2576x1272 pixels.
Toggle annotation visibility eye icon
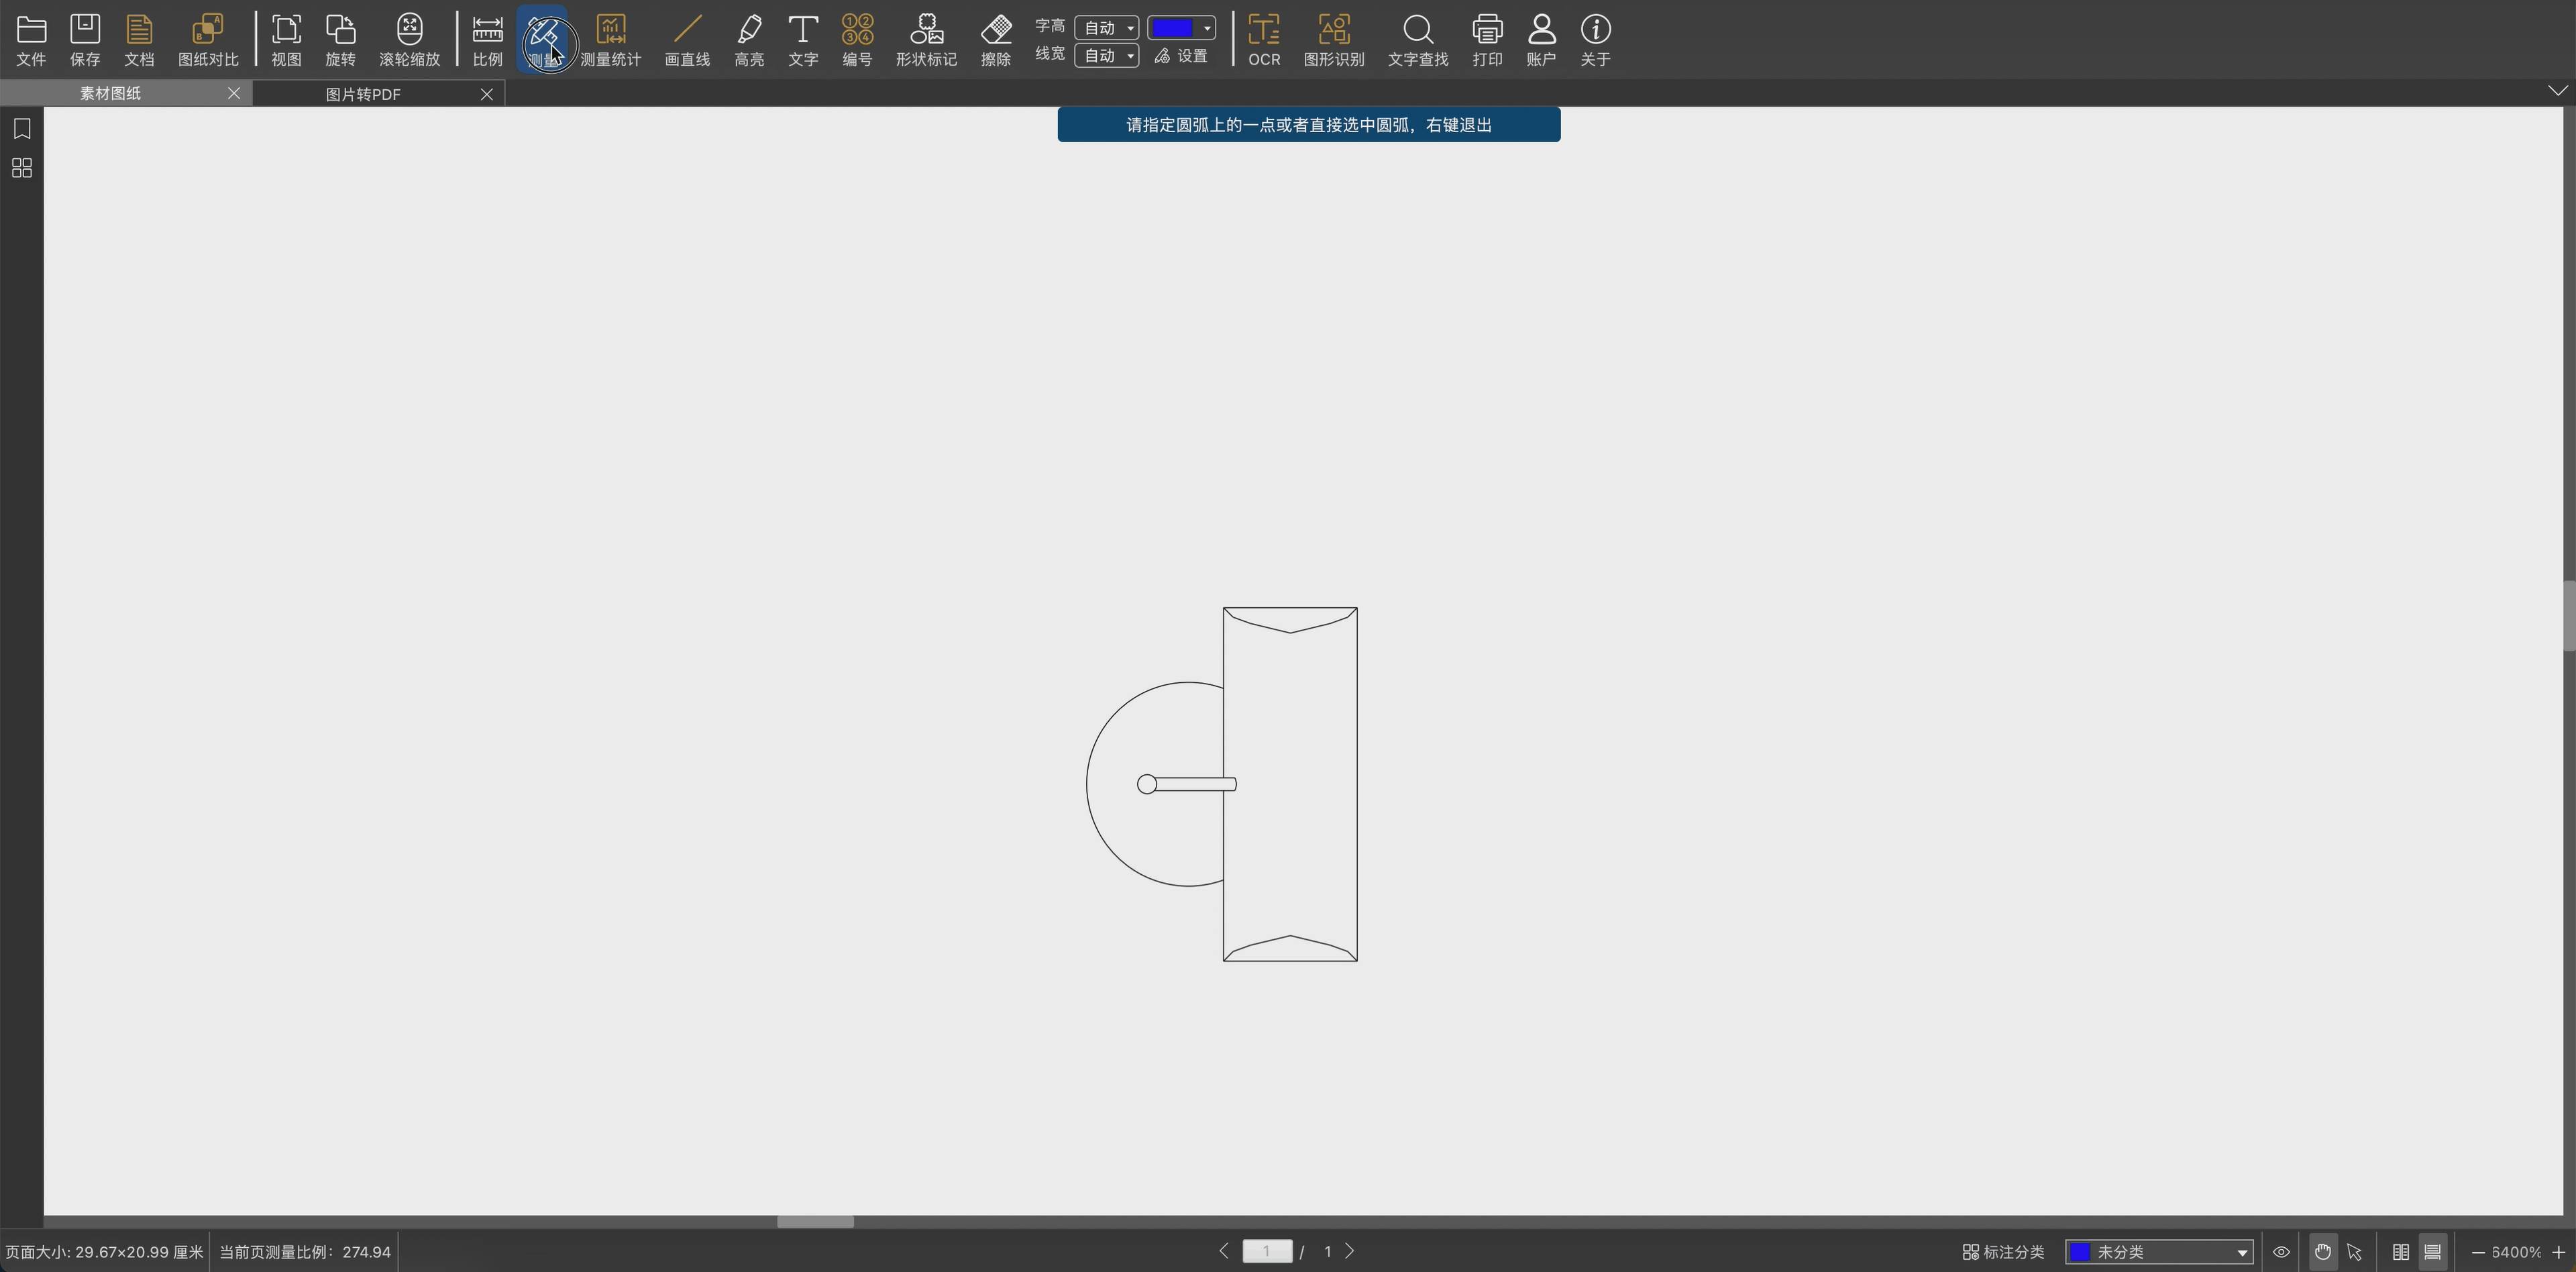coord(2281,1252)
